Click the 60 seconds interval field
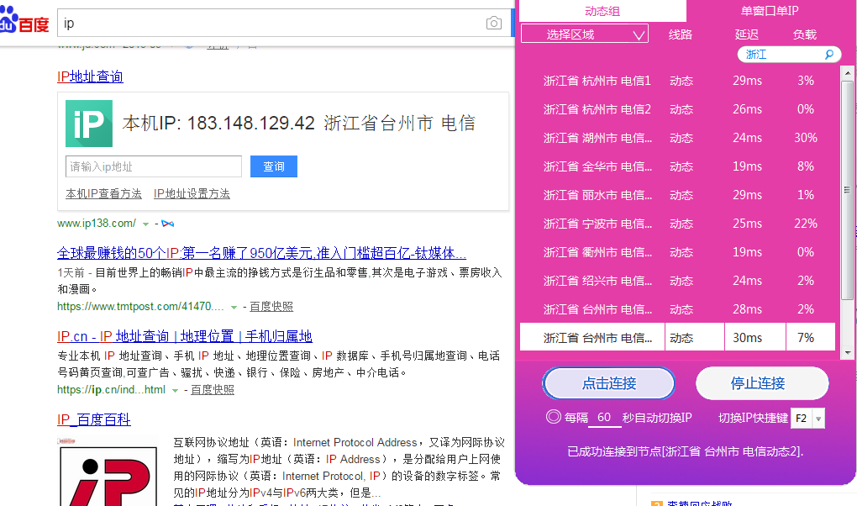Viewport: 857px width, 506px height. [x=604, y=418]
